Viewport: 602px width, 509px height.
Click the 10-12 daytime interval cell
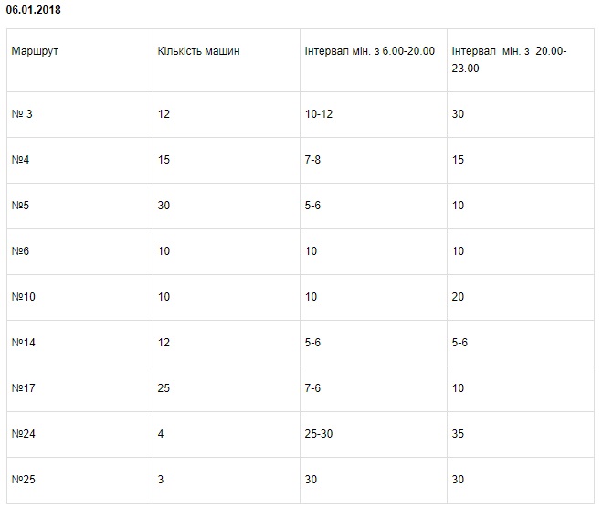320,114
